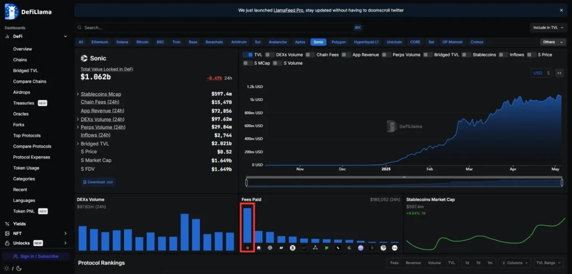572x274 pixels.
Task: Select the Hyperliquid L1 chain tab
Action: (366, 42)
